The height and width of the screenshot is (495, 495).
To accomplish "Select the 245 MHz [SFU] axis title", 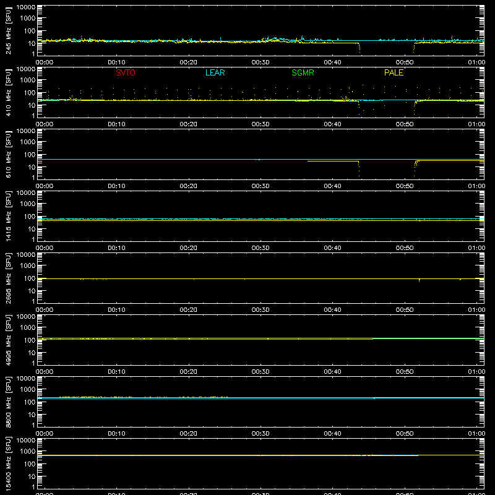I will [8, 30].
